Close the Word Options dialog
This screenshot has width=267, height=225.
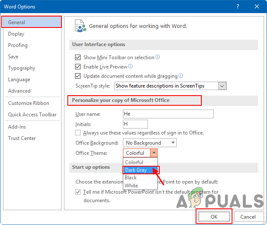tap(257, 6)
